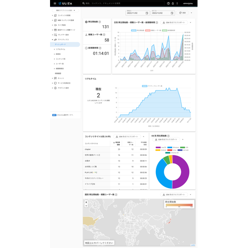
Task: Open the アカウント設定 sidebar item
Action: [x=63, y=88]
